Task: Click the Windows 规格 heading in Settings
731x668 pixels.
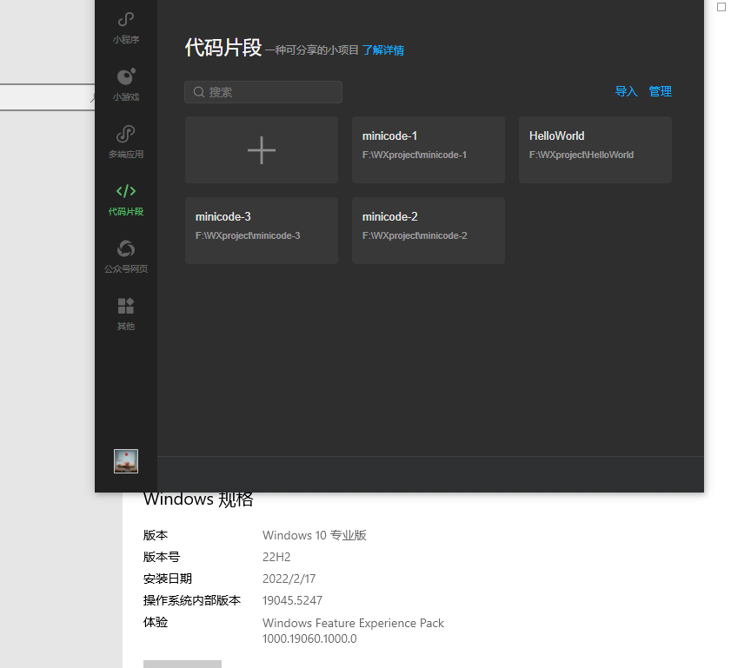Action: point(198,499)
